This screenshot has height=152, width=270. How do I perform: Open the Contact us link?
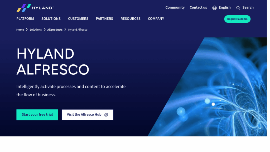tap(198, 8)
